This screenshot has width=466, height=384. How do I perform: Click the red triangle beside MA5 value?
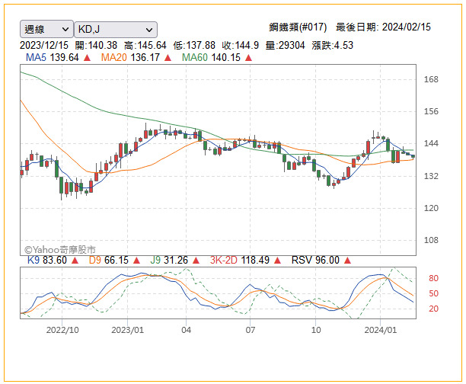coord(95,57)
